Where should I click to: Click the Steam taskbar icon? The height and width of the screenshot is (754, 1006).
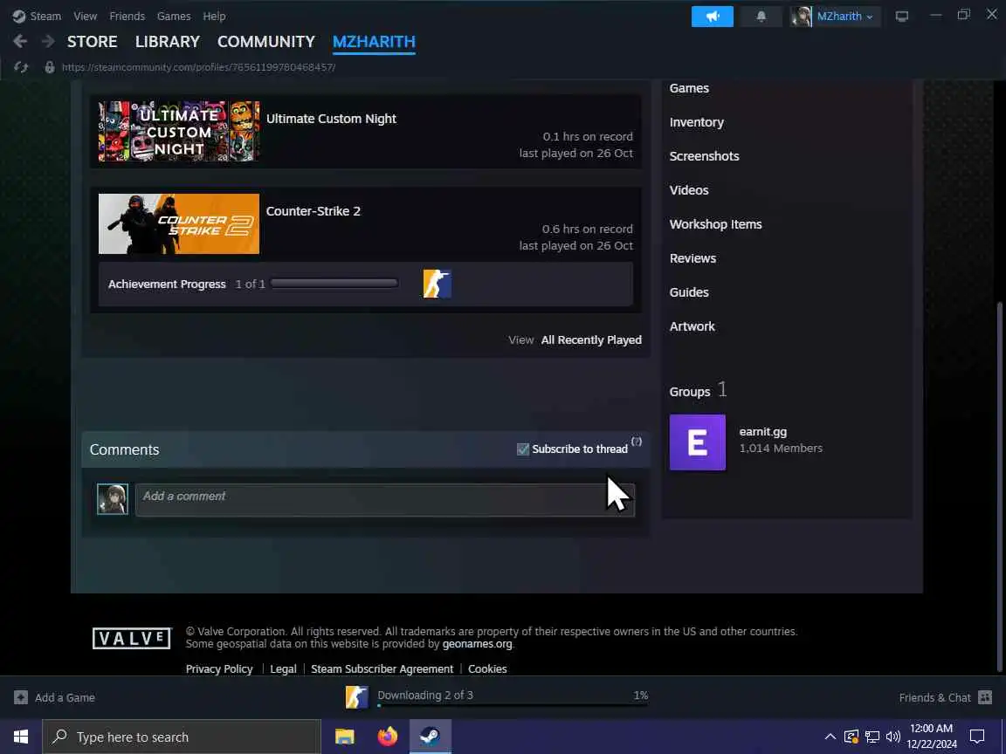click(x=431, y=737)
